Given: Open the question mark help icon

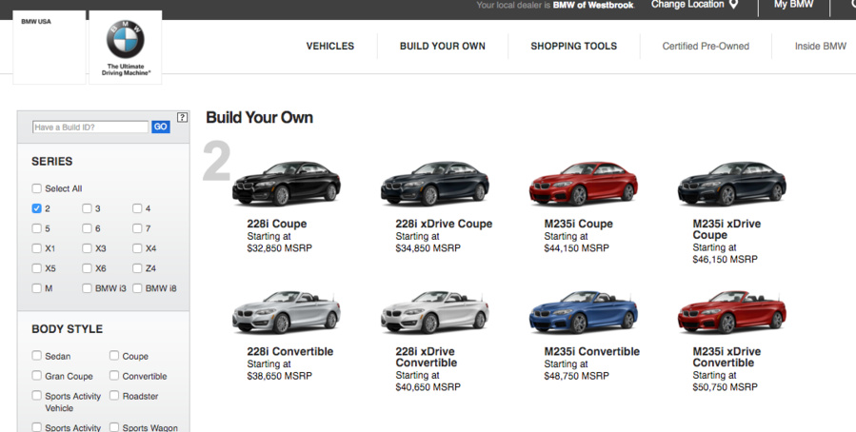Looking at the screenshot, I should 182,117.
